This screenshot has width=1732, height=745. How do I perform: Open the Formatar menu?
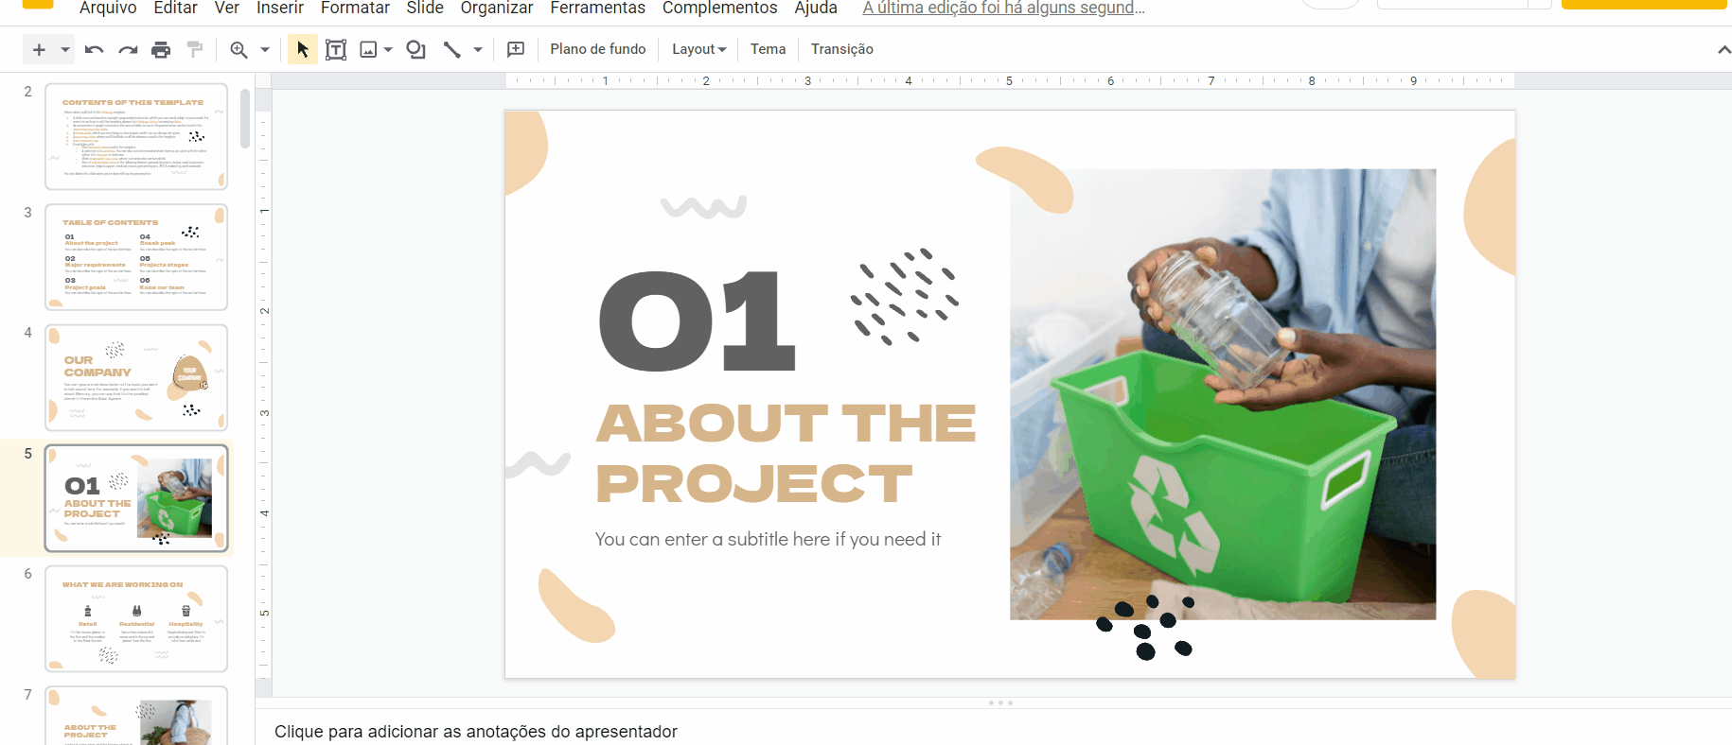[x=355, y=9]
